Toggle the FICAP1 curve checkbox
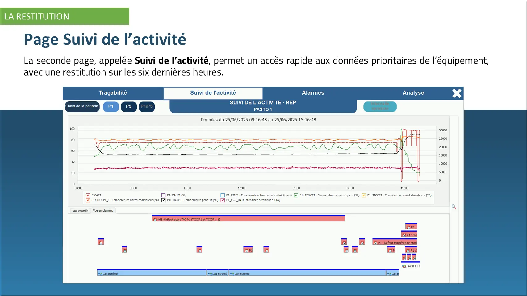This screenshot has width=527, height=296. pos(88,195)
